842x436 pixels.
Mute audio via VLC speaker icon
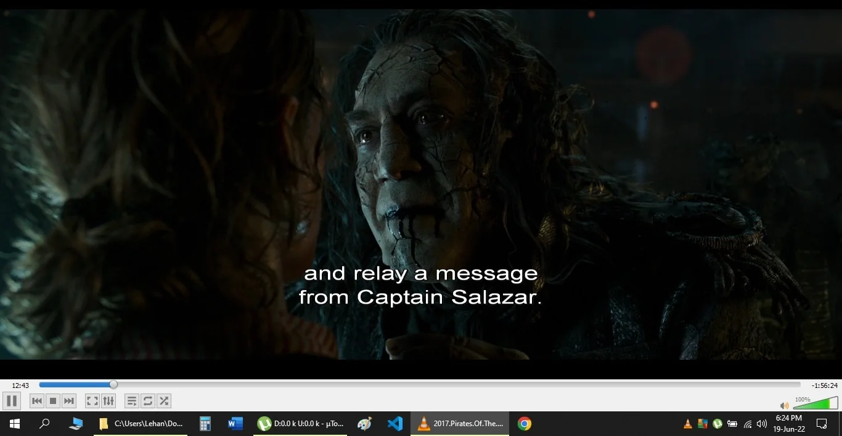[x=784, y=405]
